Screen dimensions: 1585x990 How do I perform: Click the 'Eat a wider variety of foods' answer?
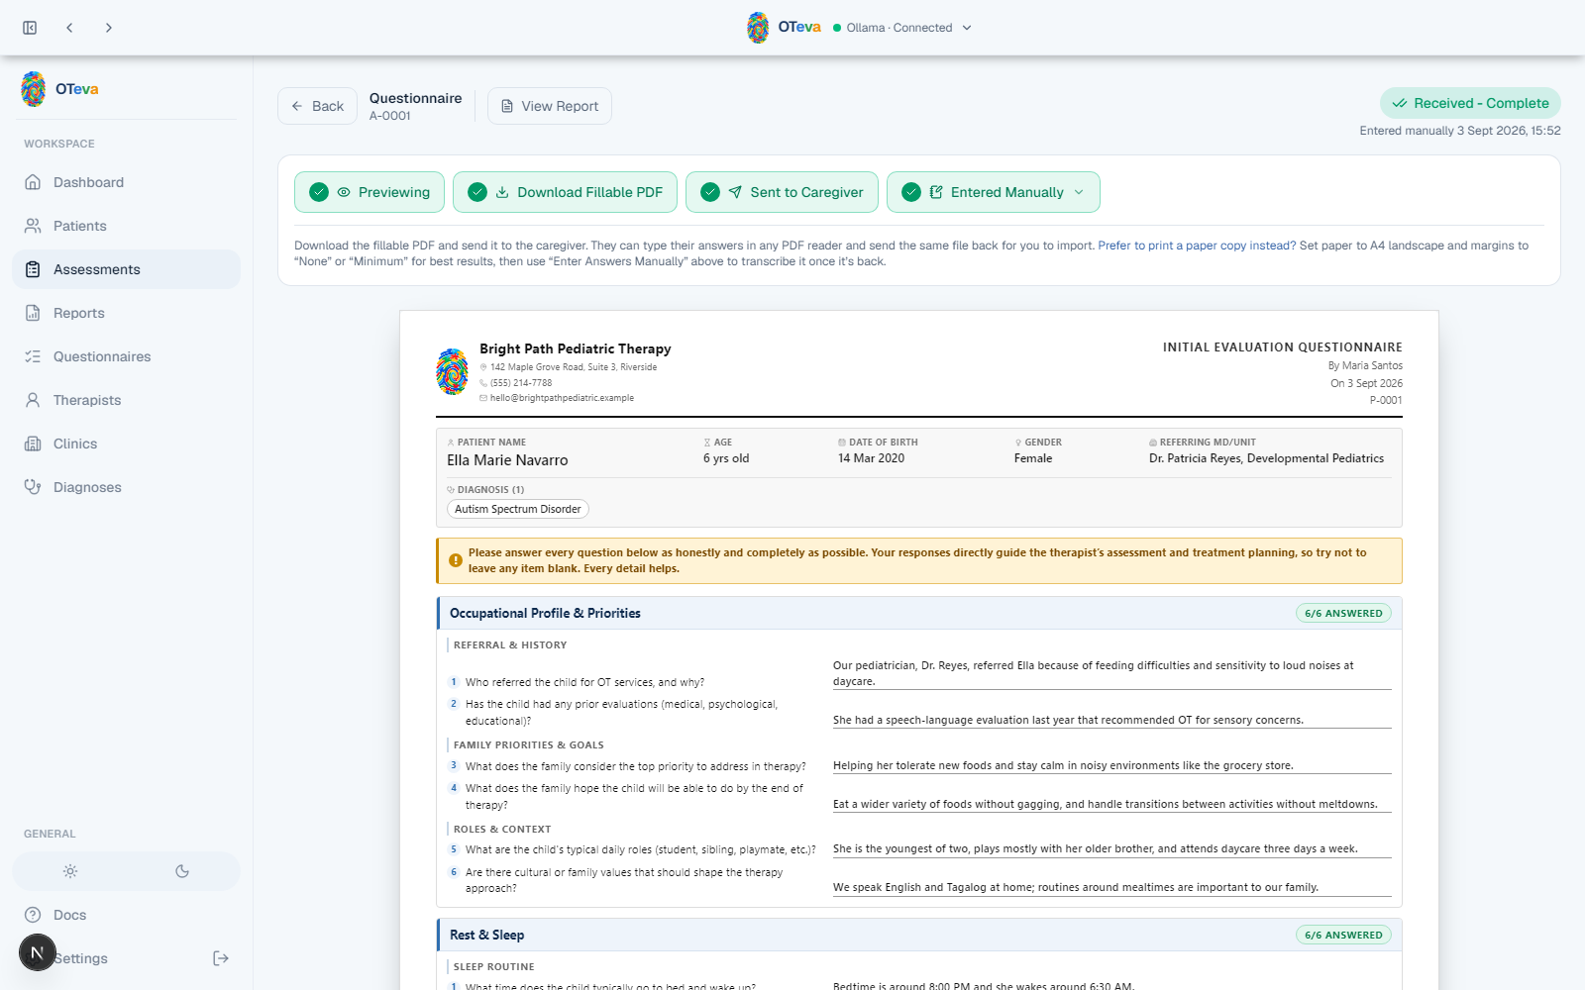[1111, 804]
